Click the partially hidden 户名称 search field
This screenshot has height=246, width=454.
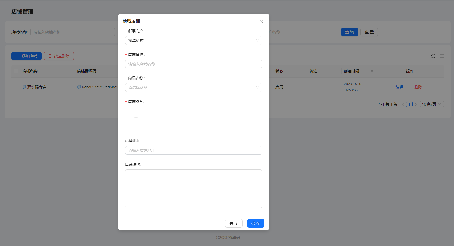(x=302, y=32)
